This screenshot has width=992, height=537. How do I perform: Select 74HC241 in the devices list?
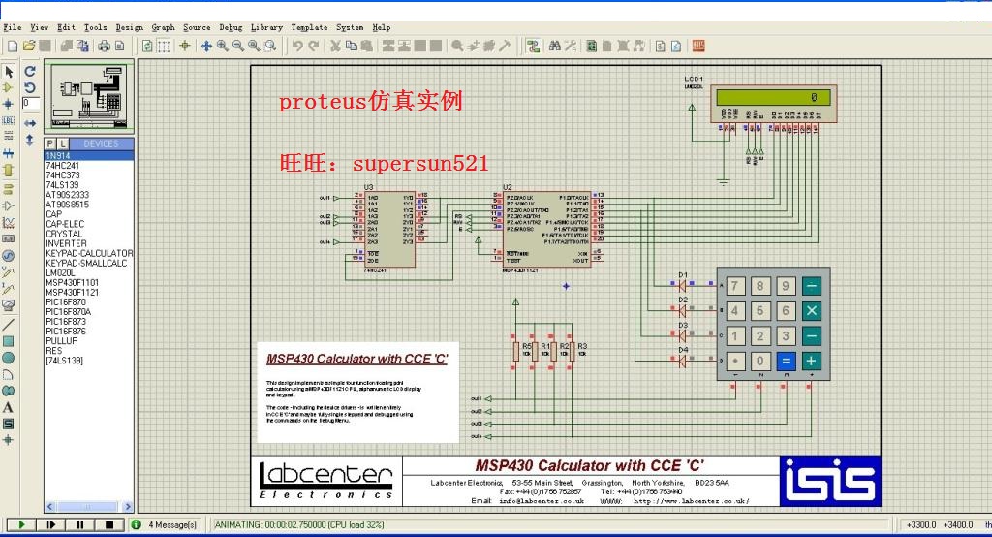pyautogui.click(x=88, y=166)
